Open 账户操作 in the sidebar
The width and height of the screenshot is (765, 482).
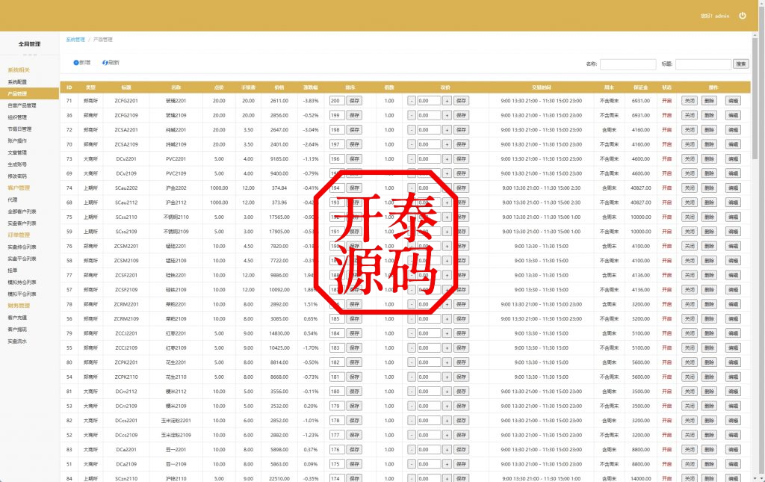pos(18,141)
